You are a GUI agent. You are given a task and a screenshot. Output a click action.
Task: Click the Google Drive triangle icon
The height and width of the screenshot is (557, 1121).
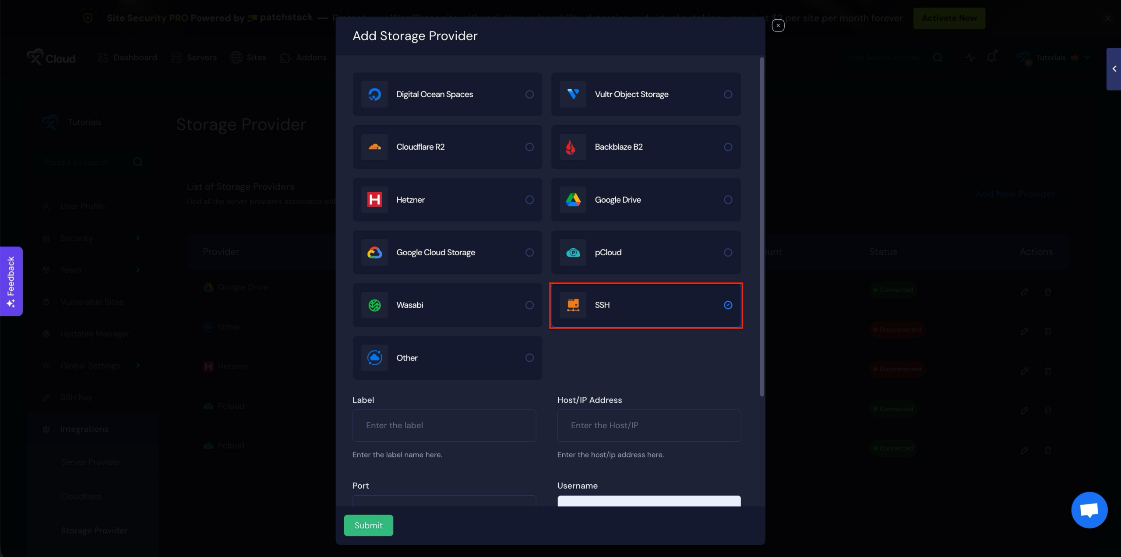(x=573, y=200)
